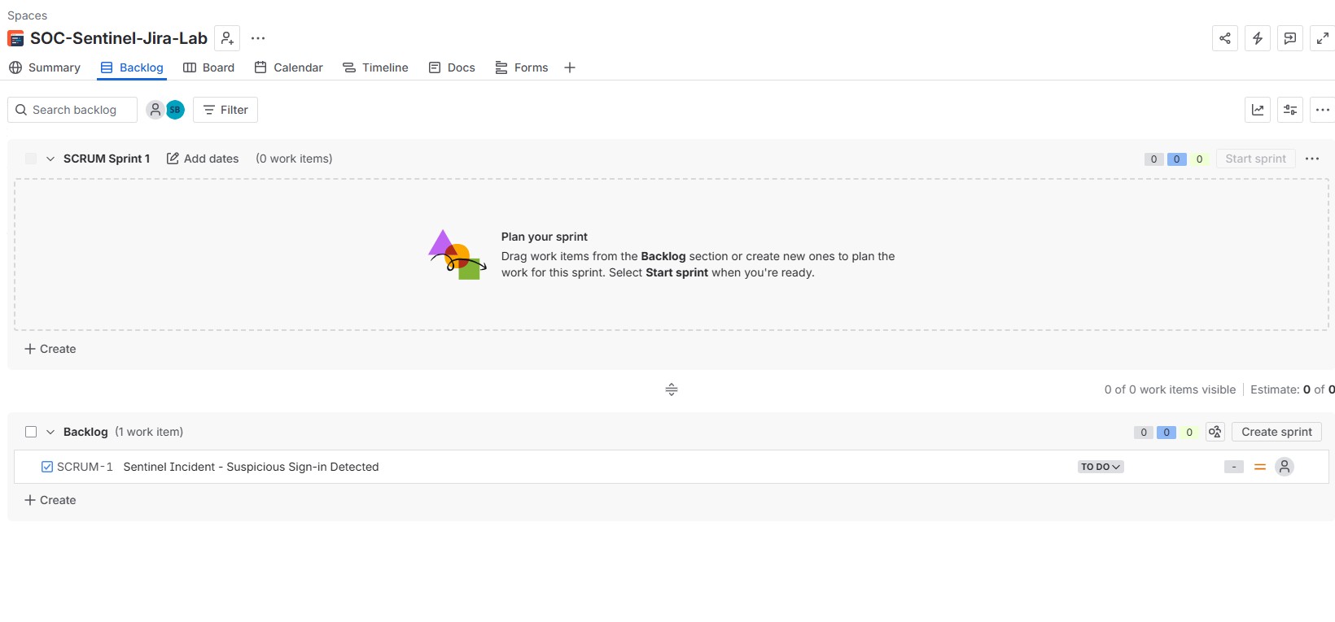This screenshot has width=1335, height=622.
Task: Click the Start sprint button
Action: [1255, 159]
